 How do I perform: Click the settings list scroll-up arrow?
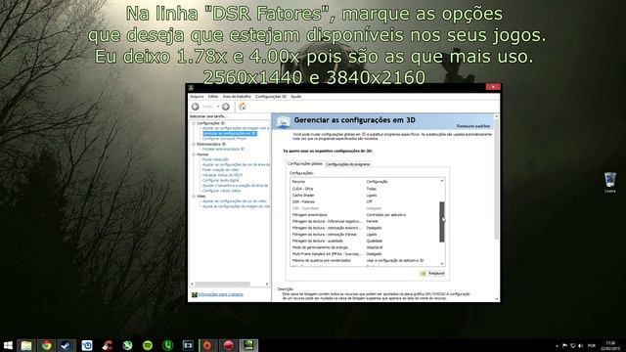(441, 181)
